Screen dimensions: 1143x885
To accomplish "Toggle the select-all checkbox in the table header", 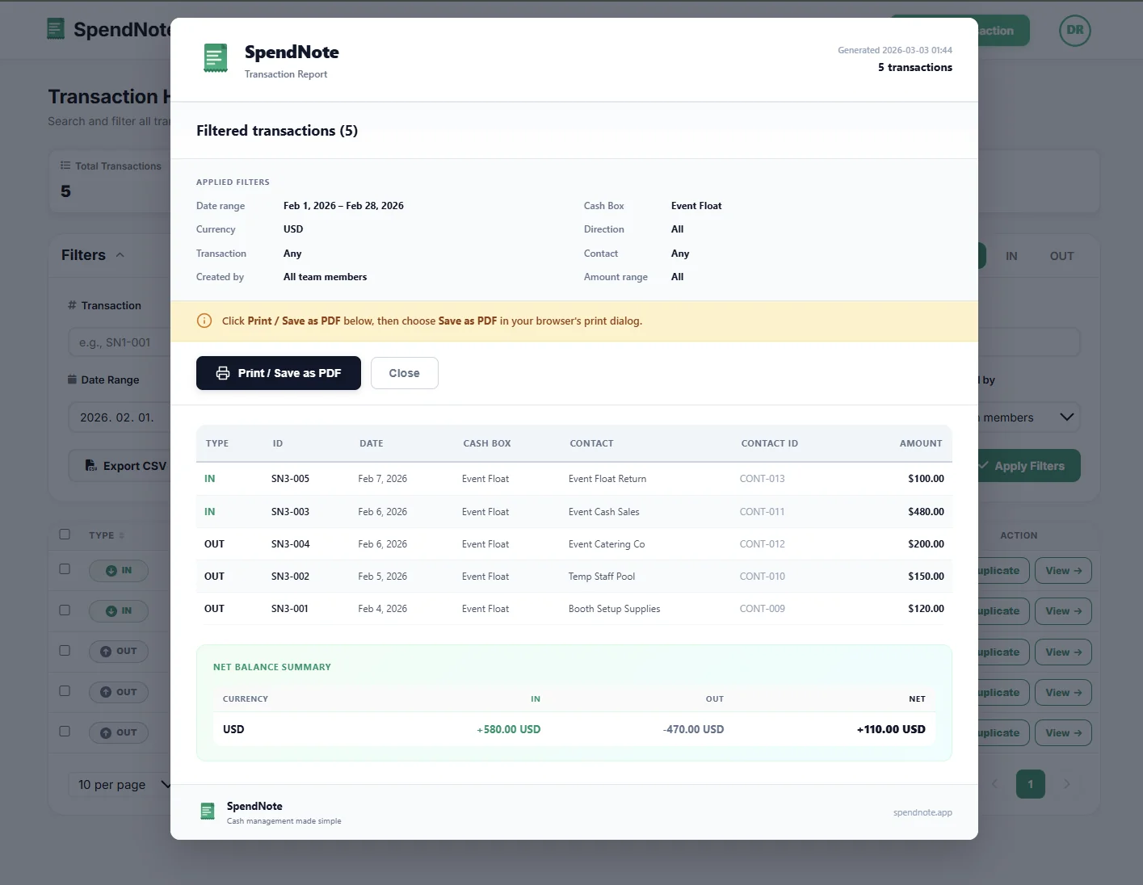I will (x=65, y=534).
